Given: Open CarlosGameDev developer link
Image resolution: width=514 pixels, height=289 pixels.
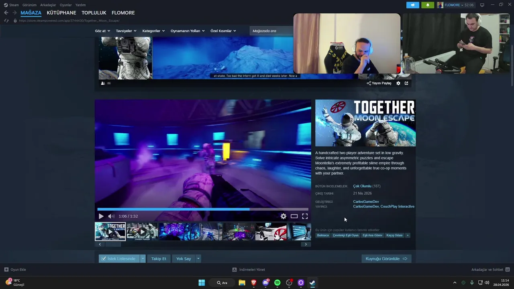Looking at the screenshot, I should pyautogui.click(x=366, y=201).
